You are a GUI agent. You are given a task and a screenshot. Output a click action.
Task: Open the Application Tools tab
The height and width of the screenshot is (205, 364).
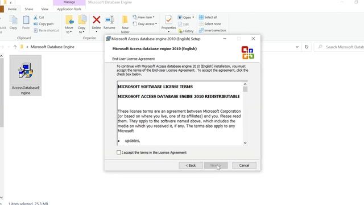click(69, 9)
